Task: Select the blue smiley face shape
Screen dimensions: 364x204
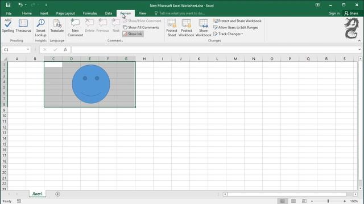Action: (x=91, y=84)
